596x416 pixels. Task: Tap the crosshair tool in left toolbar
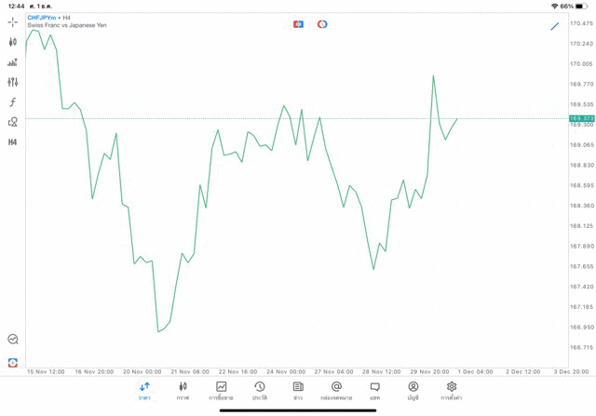(13, 22)
